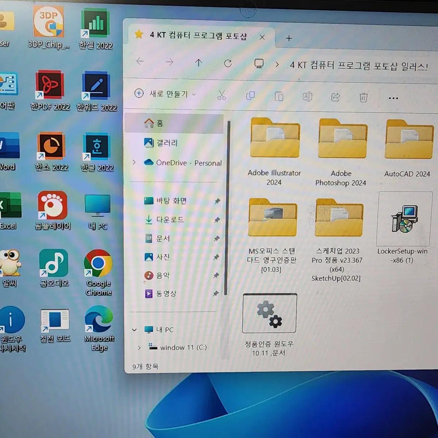Open 곰플레이어 desktop icon
The width and height of the screenshot is (438, 438).
click(x=53, y=211)
